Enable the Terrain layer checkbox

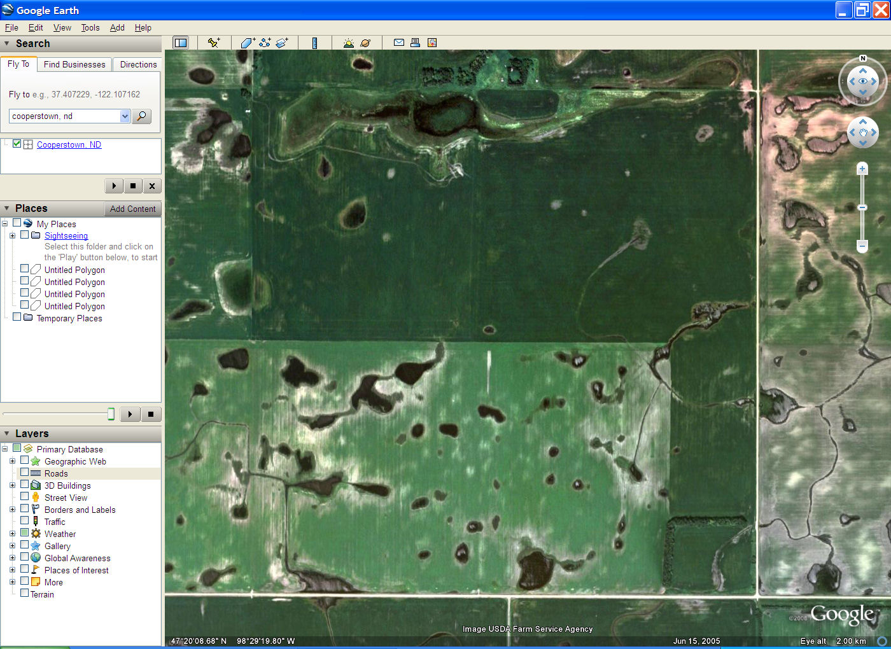tap(24, 594)
